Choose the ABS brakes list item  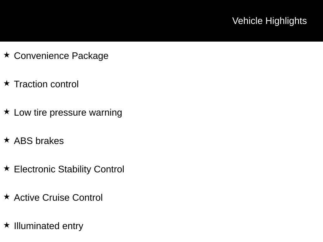click(39, 141)
